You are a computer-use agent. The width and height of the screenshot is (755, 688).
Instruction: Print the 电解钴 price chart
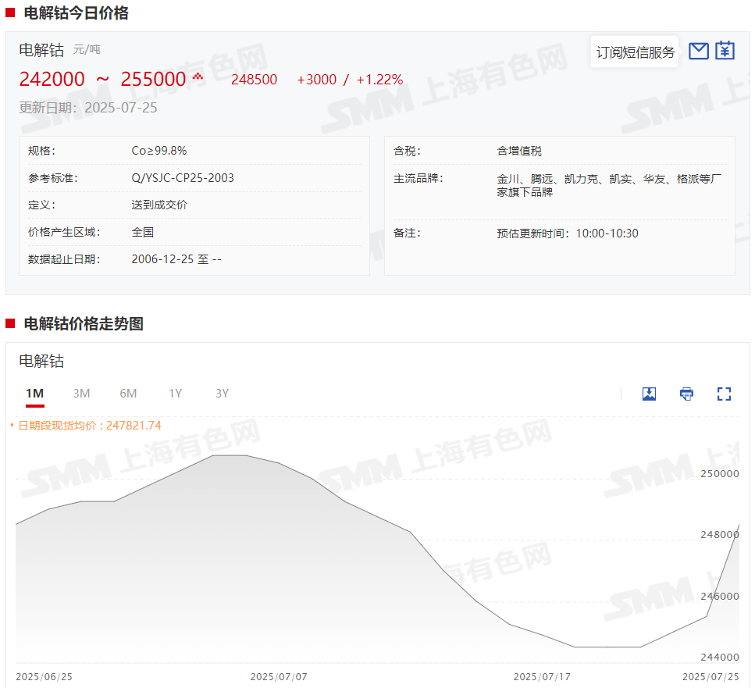tap(686, 394)
